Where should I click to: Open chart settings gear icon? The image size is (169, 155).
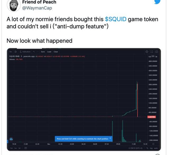147,52
